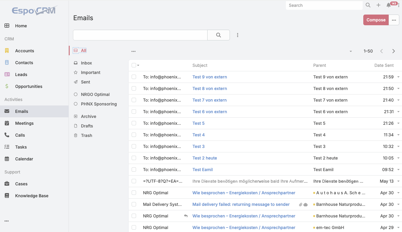Click the emails search text field
Image resolution: width=402 pixels, height=232 pixels.
[x=140, y=35]
